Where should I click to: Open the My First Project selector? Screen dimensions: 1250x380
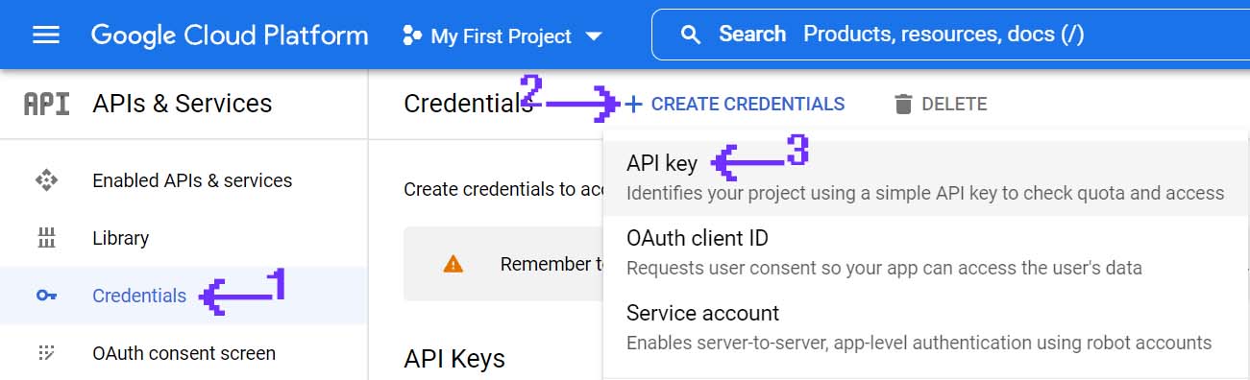(x=502, y=36)
